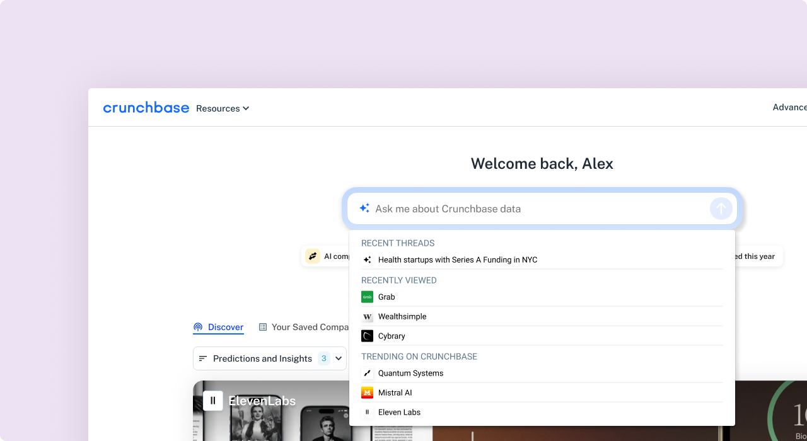Click the suggestion chip ending in this year
Viewport: 807px width, 441px height.
pyautogui.click(x=758, y=256)
